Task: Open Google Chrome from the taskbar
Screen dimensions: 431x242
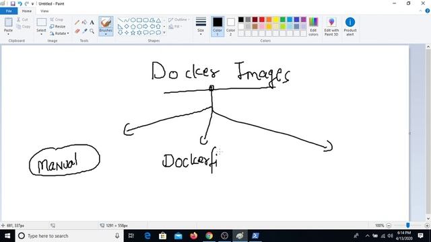Action: point(209,236)
